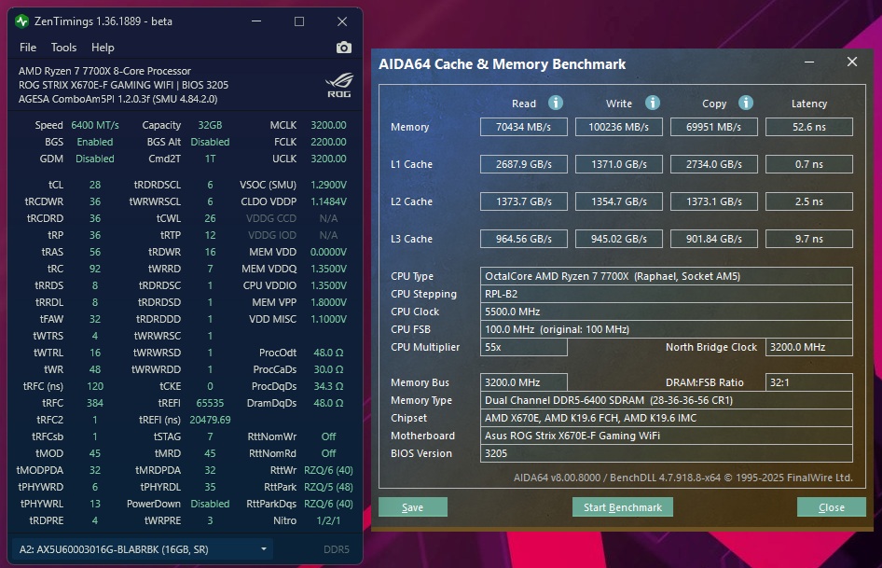The width and height of the screenshot is (882, 568).
Task: Click Start Benchmark button
Action: point(623,507)
